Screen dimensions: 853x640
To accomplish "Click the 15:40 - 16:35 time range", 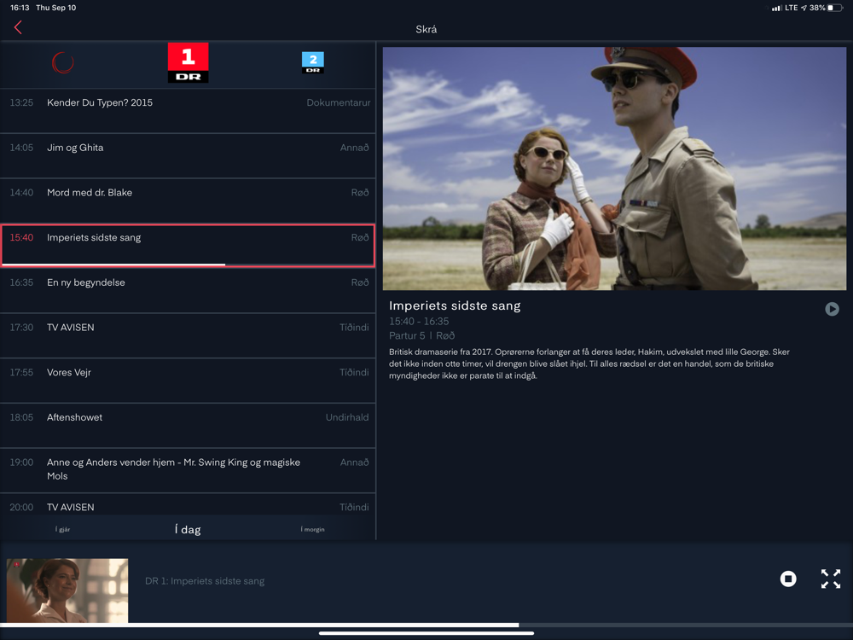I will (419, 322).
